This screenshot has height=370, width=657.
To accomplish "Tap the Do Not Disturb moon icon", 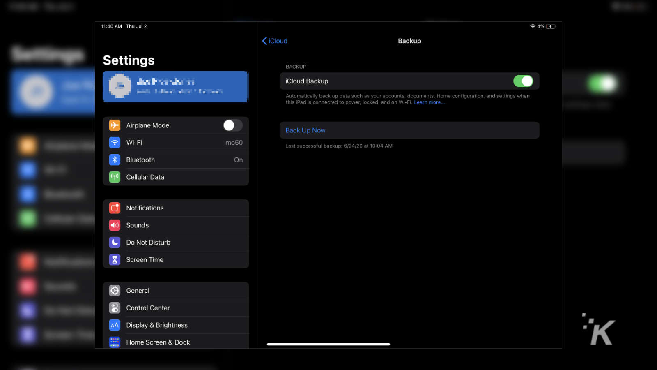I will 115,243.
